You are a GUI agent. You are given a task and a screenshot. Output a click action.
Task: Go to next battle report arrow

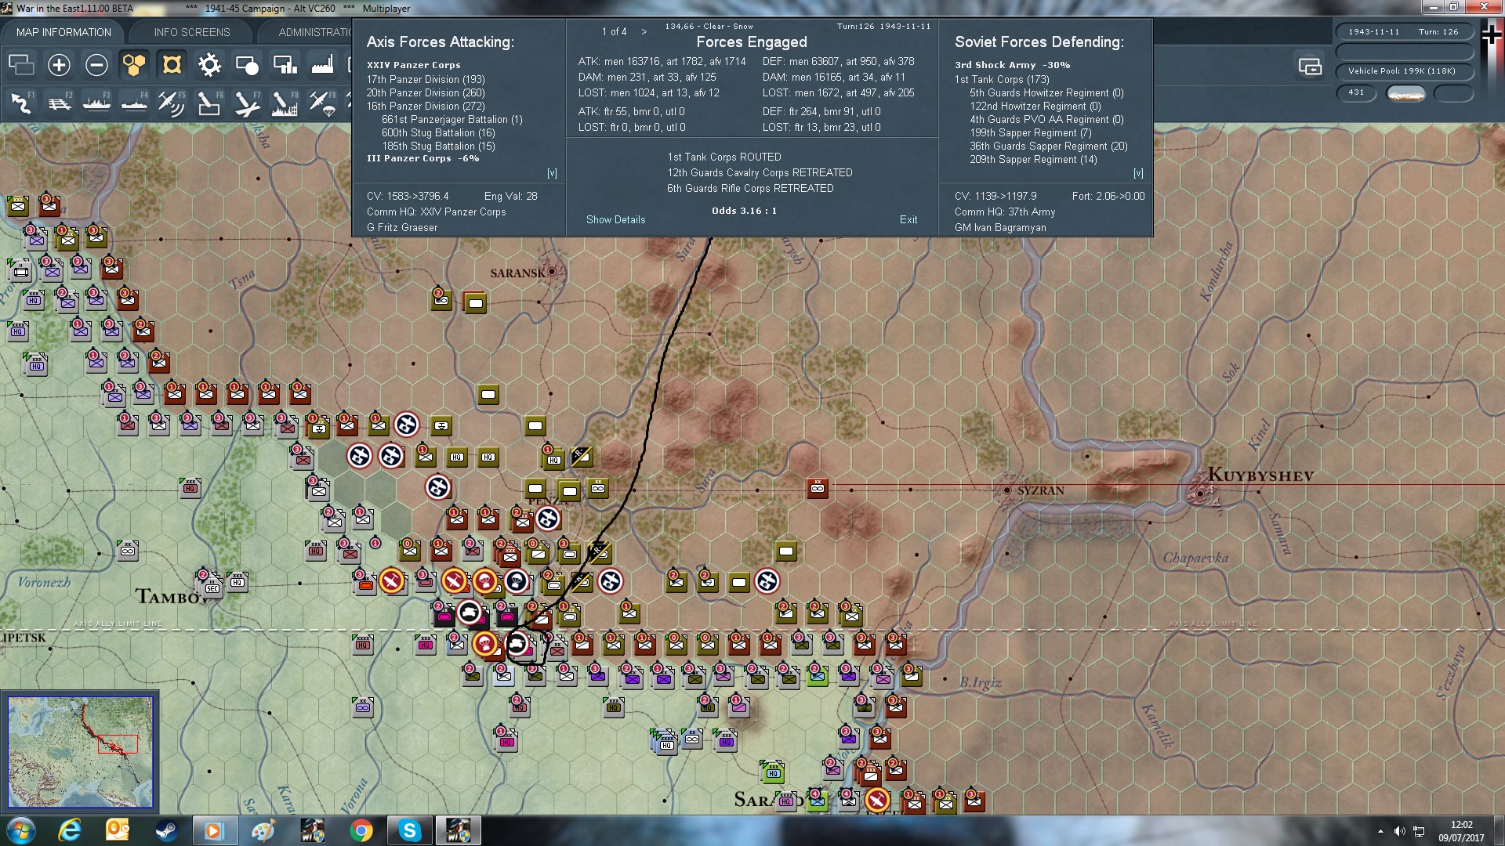[644, 31]
